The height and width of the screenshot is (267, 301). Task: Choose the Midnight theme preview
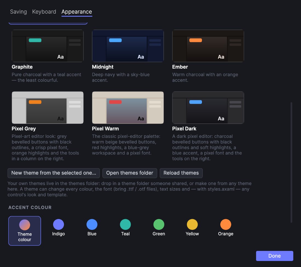(x=128, y=46)
